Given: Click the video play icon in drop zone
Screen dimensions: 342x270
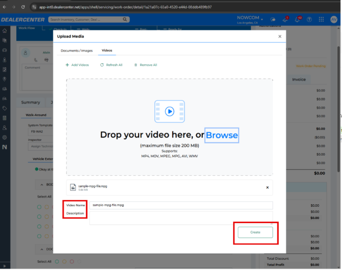Looking at the screenshot, I should [x=169, y=112].
